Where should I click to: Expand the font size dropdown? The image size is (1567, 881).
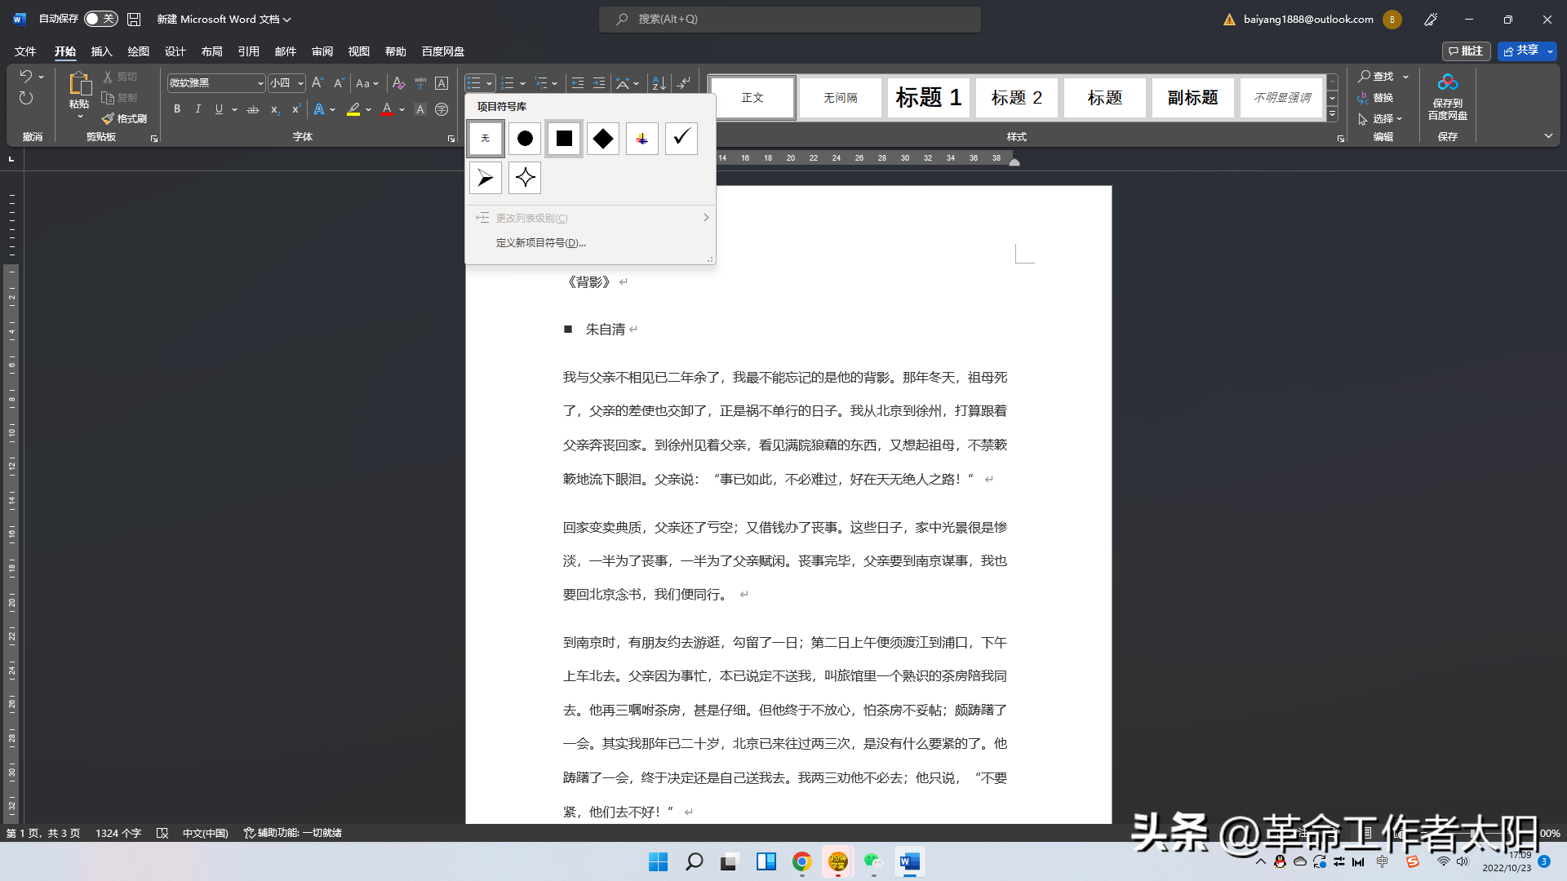click(x=300, y=83)
